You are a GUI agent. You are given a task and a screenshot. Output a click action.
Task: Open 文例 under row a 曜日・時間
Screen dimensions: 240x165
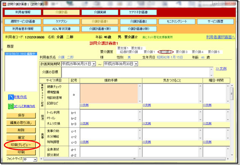click(x=207, y=105)
